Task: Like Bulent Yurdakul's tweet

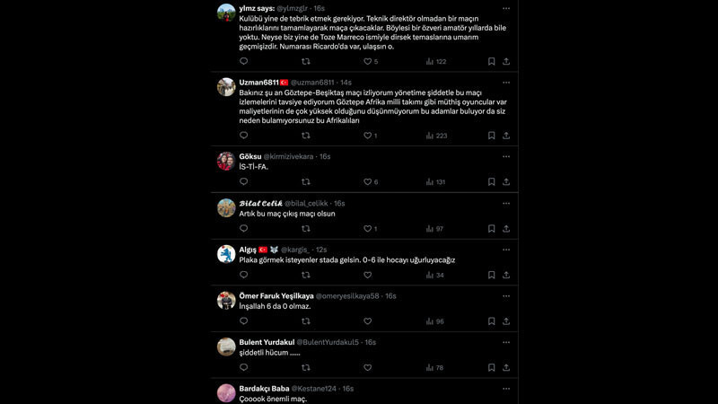Action: pos(367,367)
